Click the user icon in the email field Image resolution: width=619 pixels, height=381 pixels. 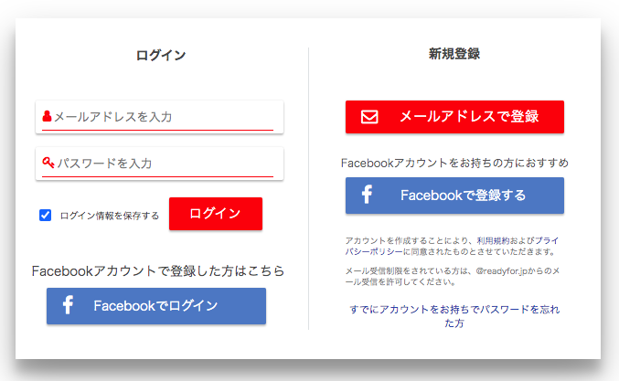click(47, 117)
